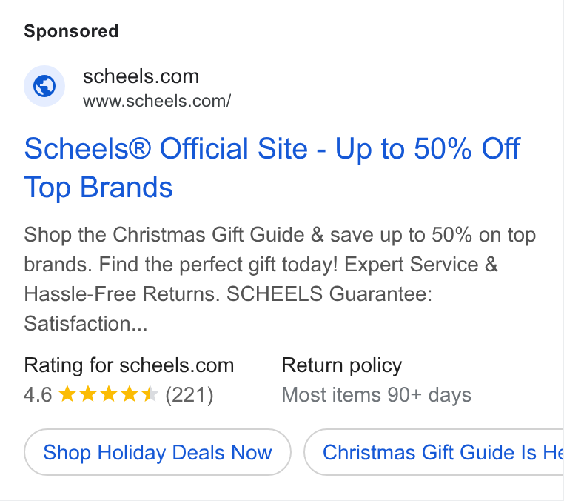Viewport: 564px width, 501px height.
Task: Select the 'Up to 50% Off' headline text
Action: pyautogui.click(x=428, y=148)
